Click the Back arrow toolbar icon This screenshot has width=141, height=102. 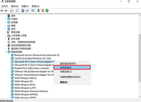click(2, 11)
